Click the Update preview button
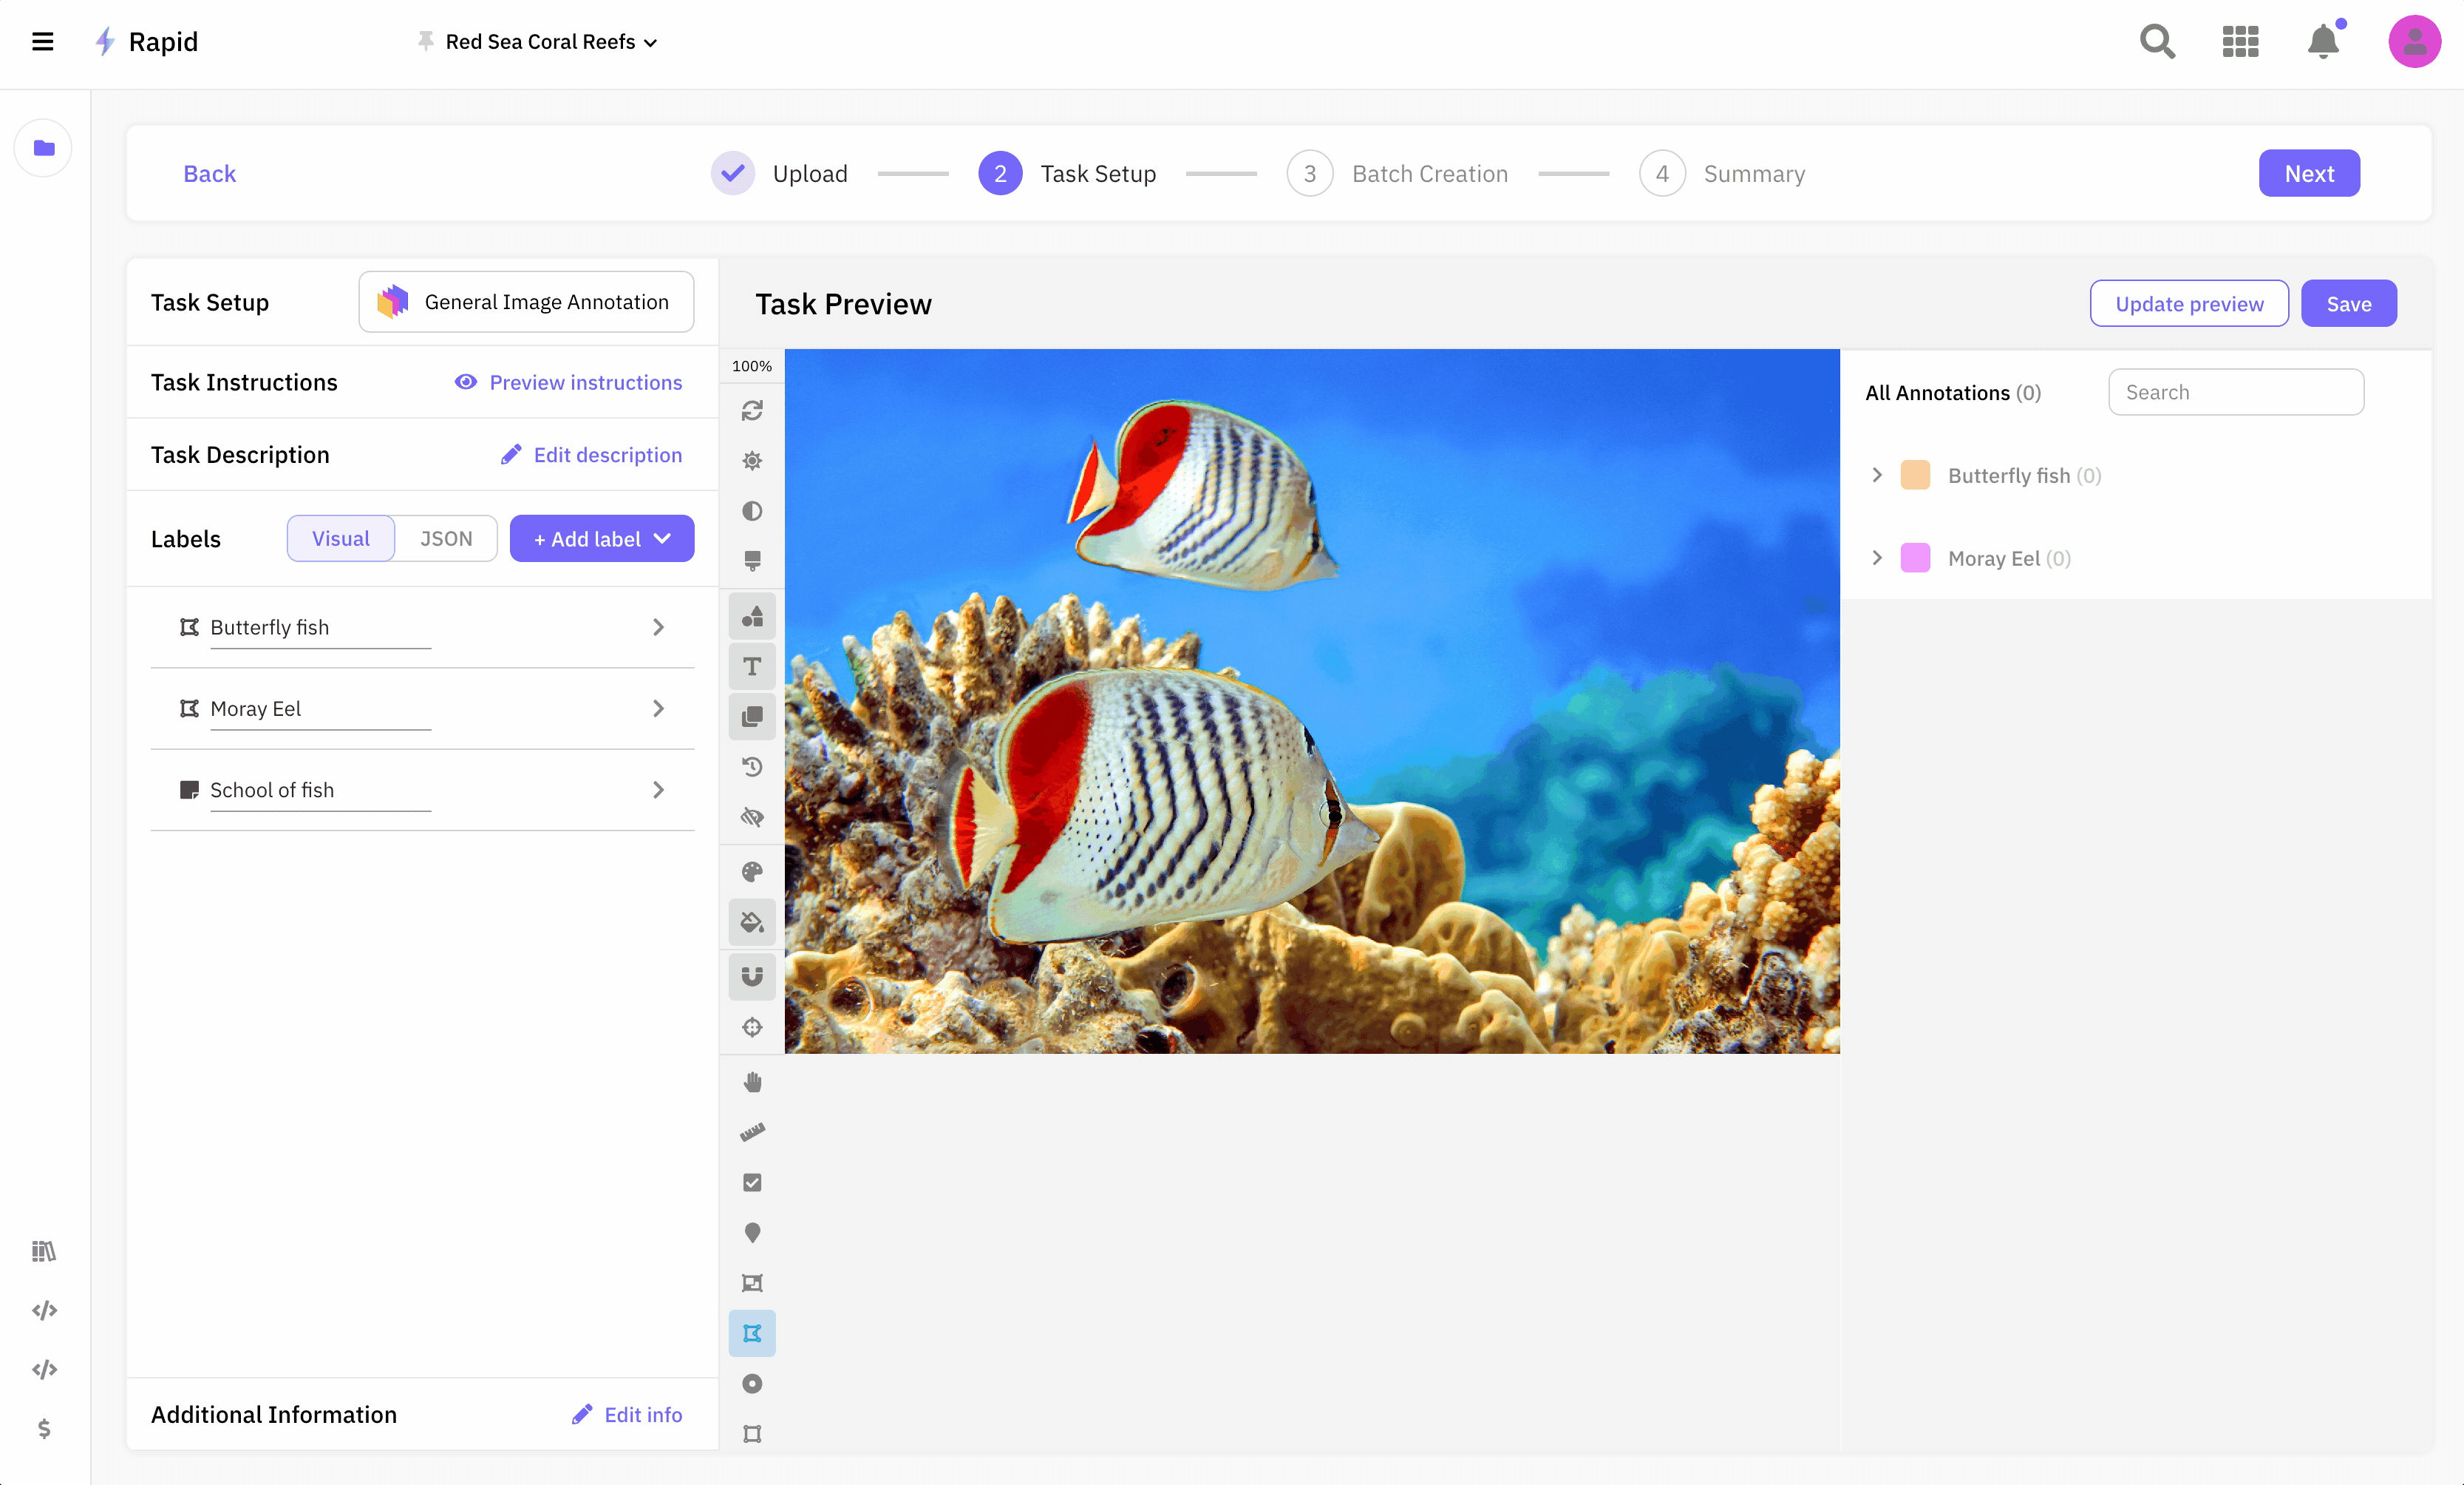2464x1485 pixels. click(2188, 303)
